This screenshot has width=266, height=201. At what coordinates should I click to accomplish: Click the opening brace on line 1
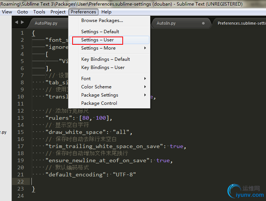[x=33, y=33]
